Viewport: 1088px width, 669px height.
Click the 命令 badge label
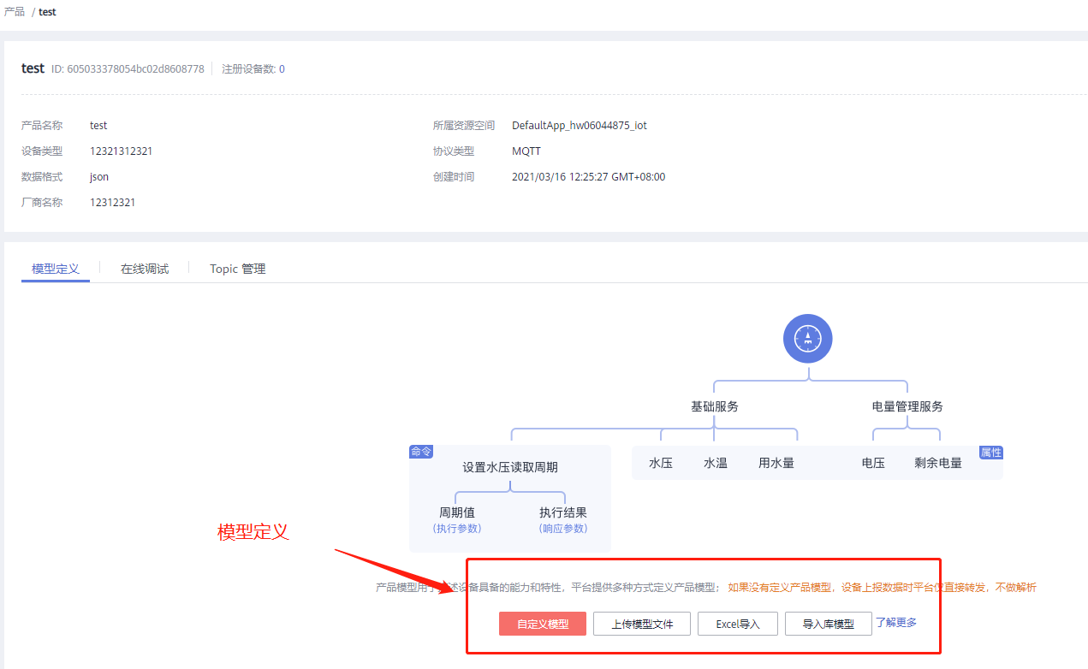[421, 452]
